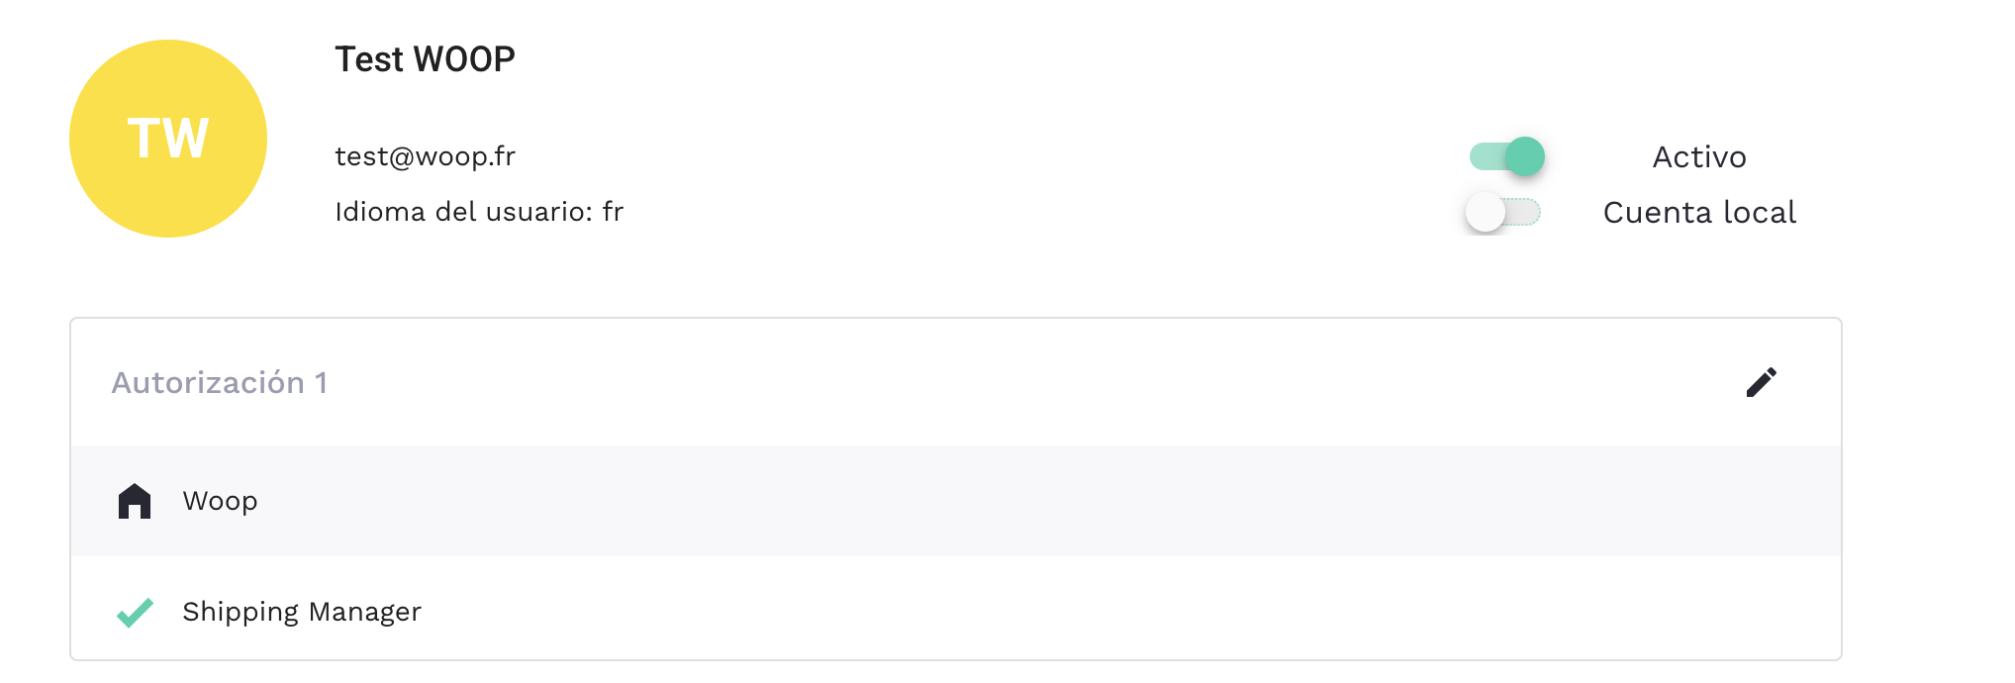This screenshot has width=2015, height=683.
Task: Click the Idioma del usuario: fr text
Action: coord(479,212)
